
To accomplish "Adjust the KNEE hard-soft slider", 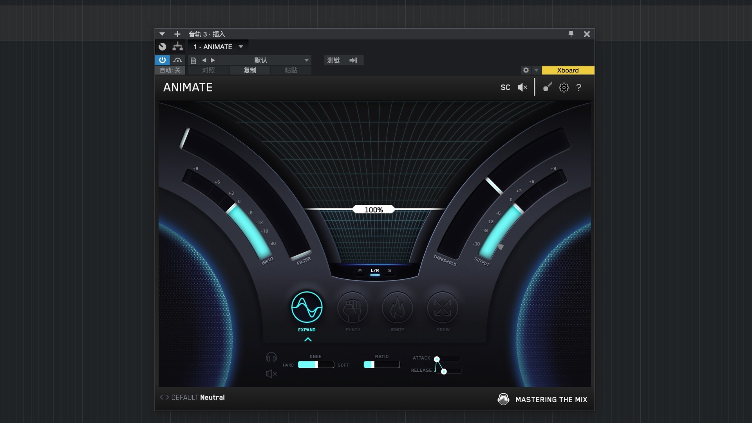I will coord(316,365).
